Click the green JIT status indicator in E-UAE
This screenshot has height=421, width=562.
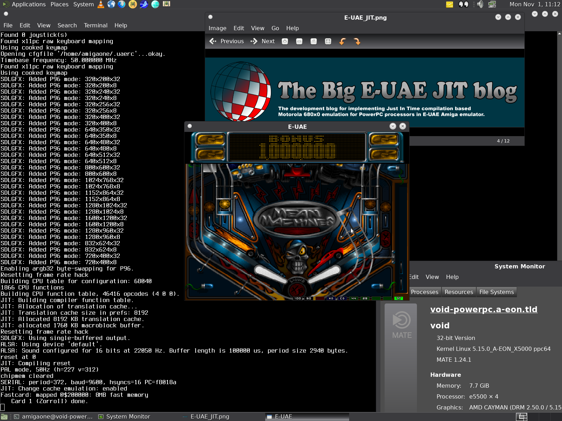[x=399, y=298]
